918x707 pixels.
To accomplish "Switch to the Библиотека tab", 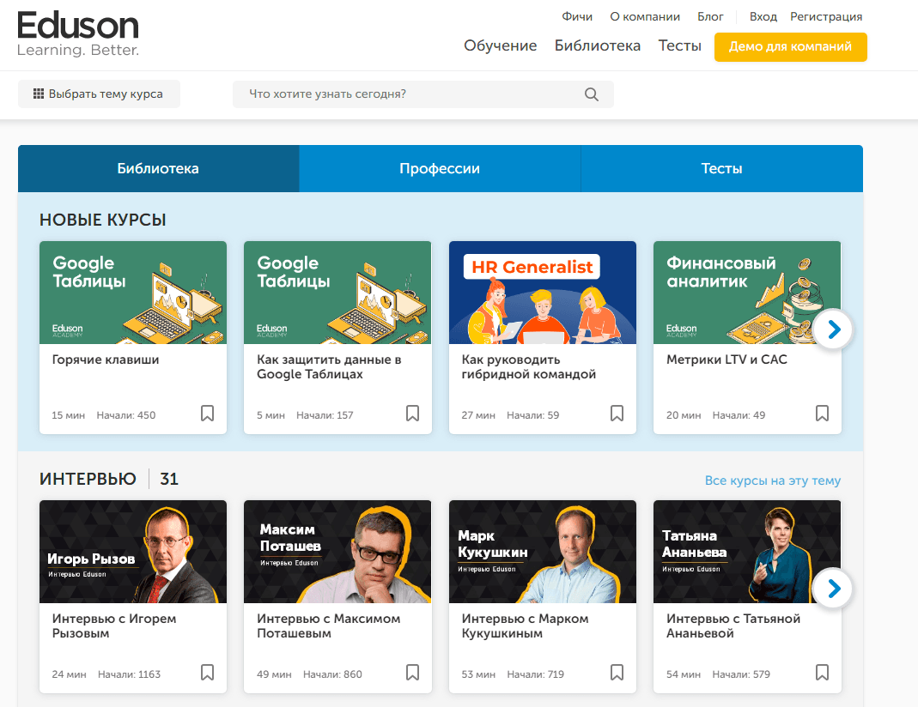I will pyautogui.click(x=159, y=168).
